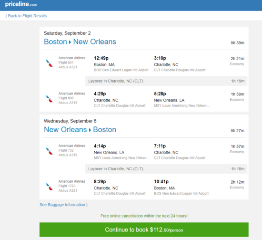The width and height of the screenshot is (262, 240).
Task: Click the 10:41p Boston arrival time
Action: (x=161, y=182)
